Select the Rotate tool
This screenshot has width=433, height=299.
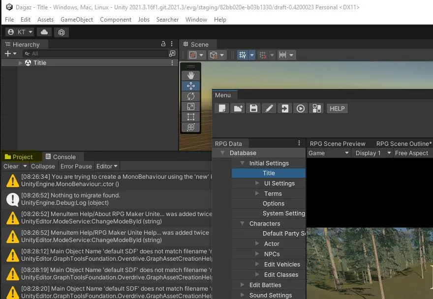coord(191,96)
